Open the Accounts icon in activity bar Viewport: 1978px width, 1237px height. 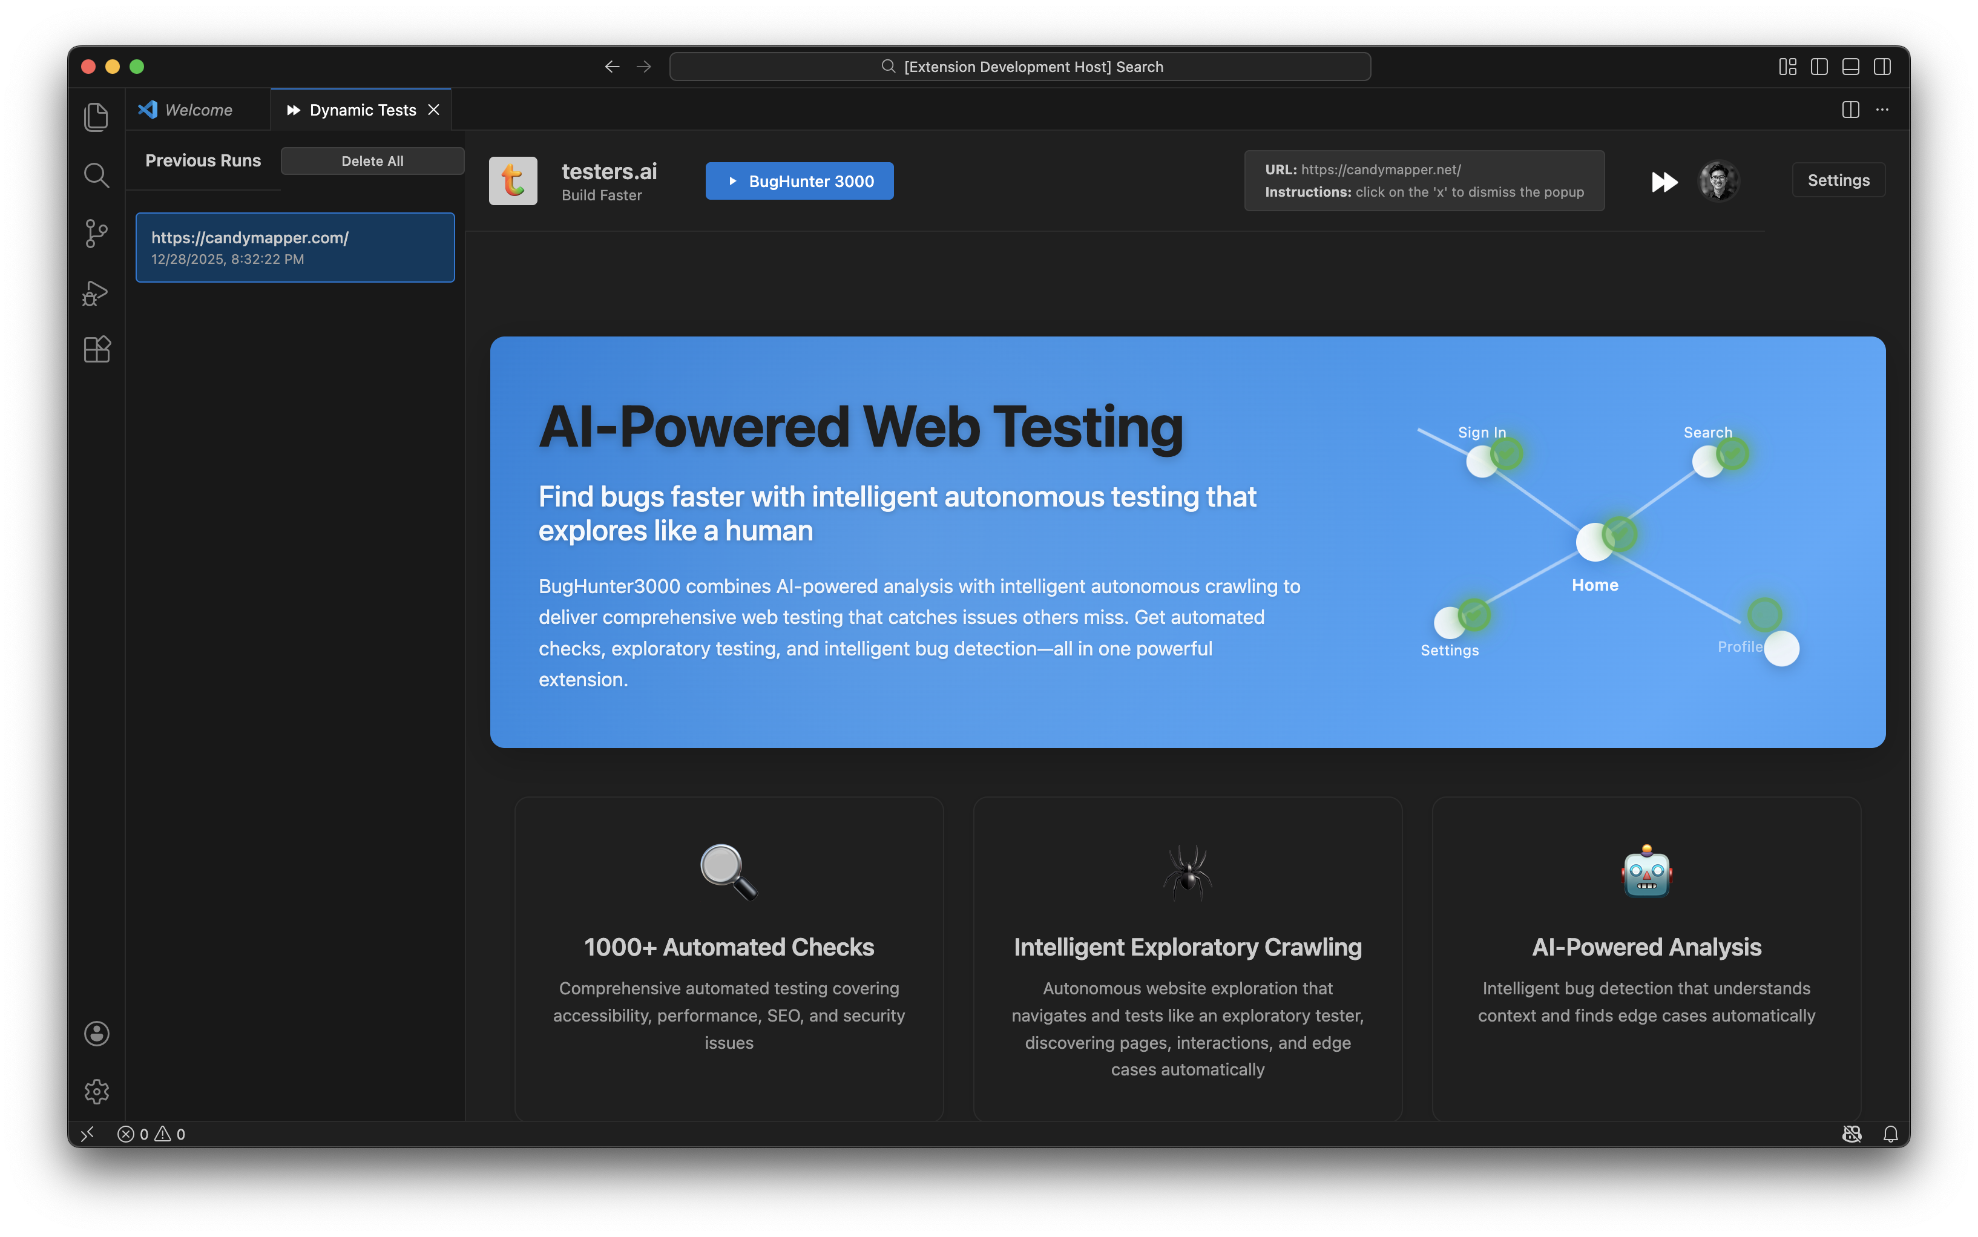coord(96,1033)
